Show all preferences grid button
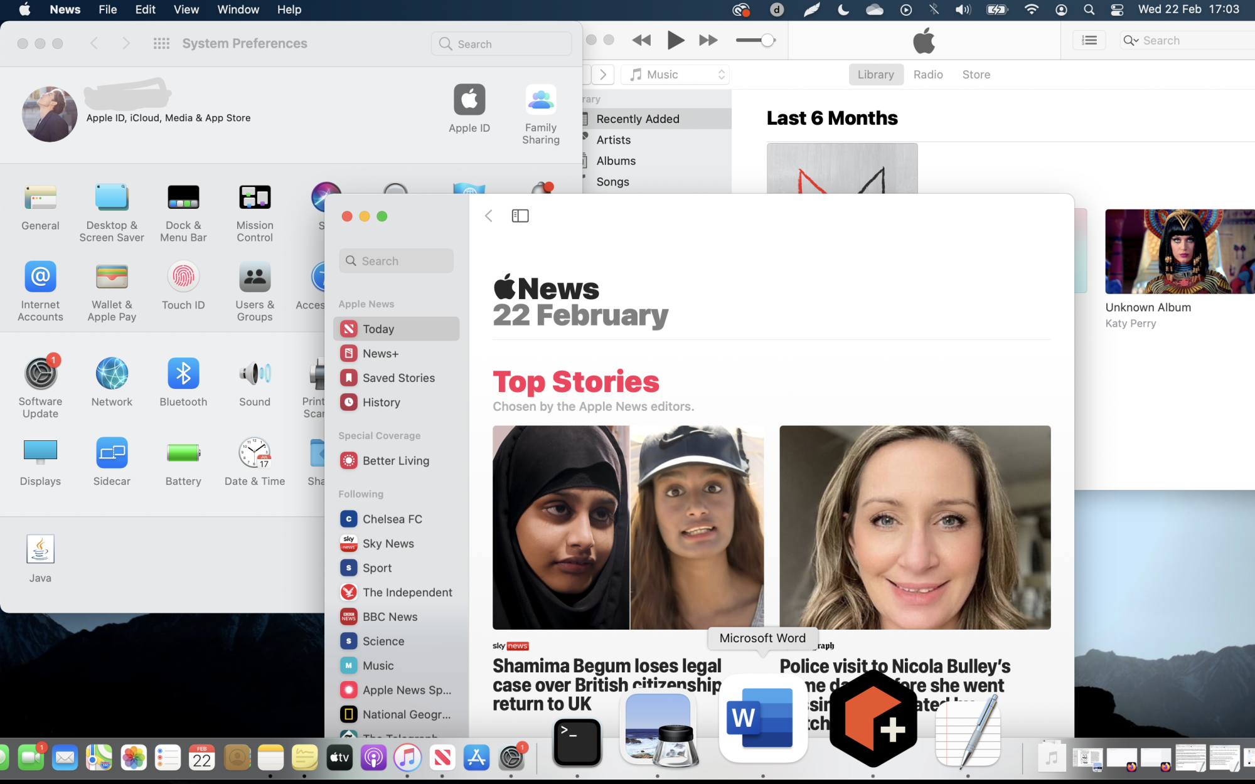The height and width of the screenshot is (784, 1255). tap(161, 43)
